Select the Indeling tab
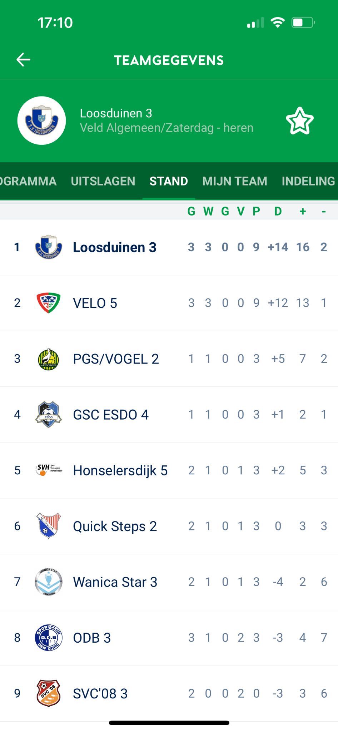Viewport: 338px width, 732px height. (x=308, y=181)
